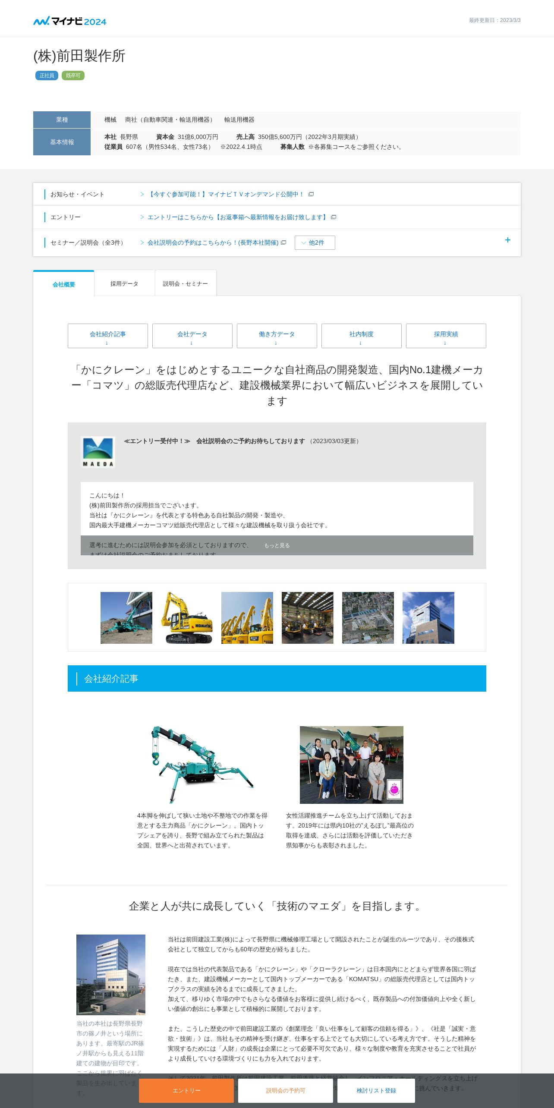Click the green かにクレーン product image

pos(202,765)
